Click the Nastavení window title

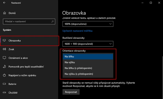click(16, 3)
